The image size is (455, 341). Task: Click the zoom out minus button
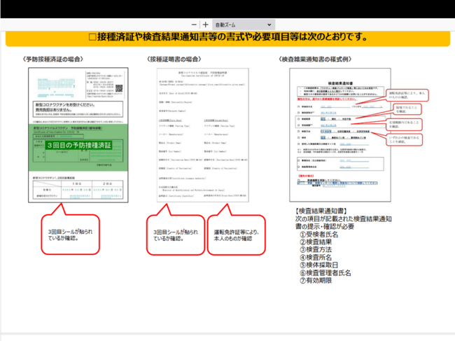[194, 24]
